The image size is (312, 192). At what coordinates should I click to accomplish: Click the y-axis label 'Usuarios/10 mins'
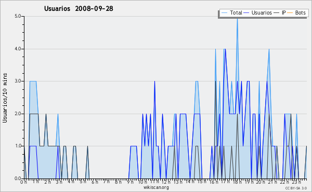coord(5,98)
